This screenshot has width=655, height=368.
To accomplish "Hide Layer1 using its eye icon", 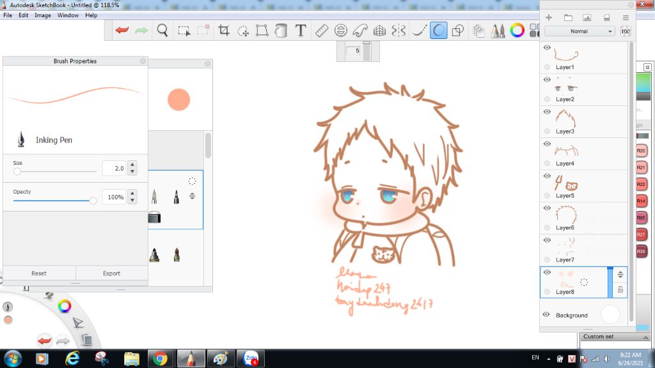I will (x=547, y=47).
